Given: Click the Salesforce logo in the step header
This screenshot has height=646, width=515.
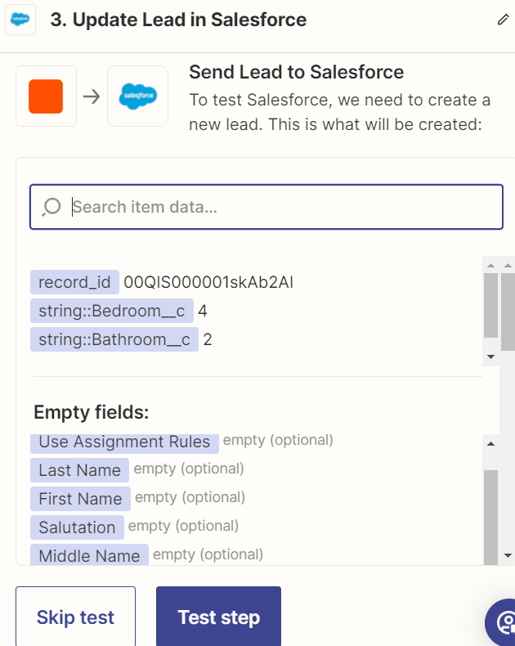Looking at the screenshot, I should click(x=20, y=20).
